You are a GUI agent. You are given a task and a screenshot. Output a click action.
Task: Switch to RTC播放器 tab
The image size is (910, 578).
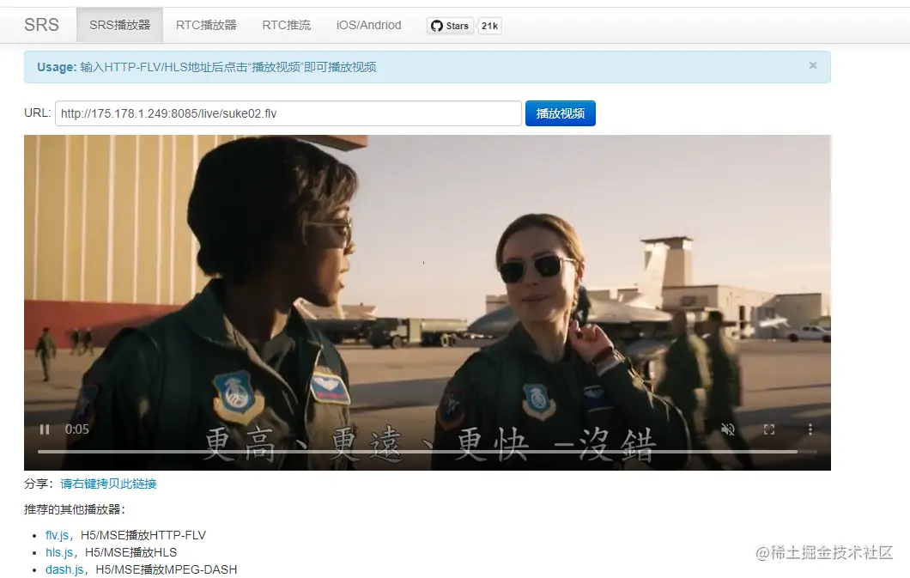(x=206, y=25)
